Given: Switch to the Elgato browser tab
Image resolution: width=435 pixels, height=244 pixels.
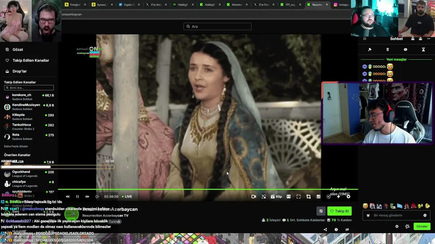Looking at the screenshot, I should coord(129,5).
